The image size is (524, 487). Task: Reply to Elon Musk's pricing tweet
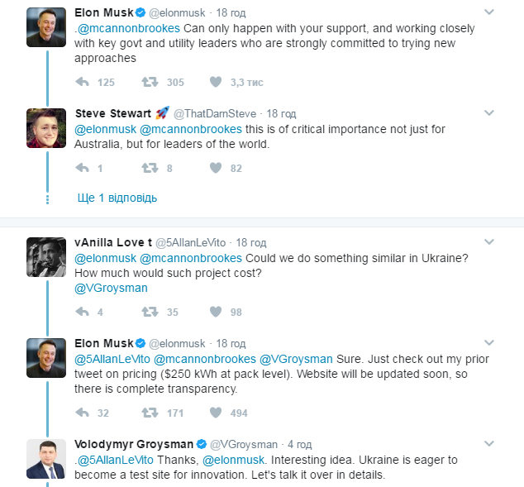(82, 413)
